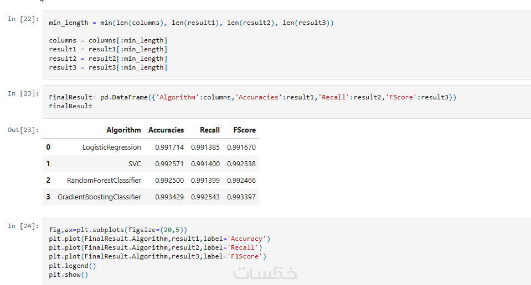Click the watermark logo near bottom
The image size is (531, 285).
pos(265,273)
